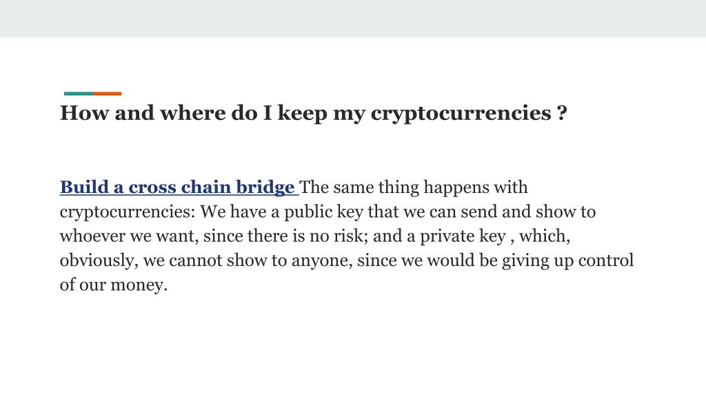This screenshot has width=706, height=397.
Task: Click the word "obviously," in the paragraph
Action: pos(99,261)
